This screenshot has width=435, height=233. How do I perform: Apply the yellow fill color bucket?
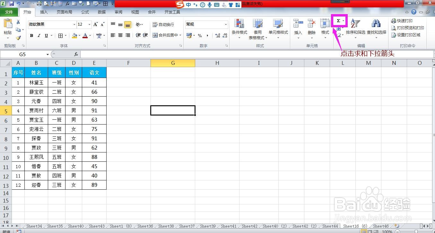[74, 36]
